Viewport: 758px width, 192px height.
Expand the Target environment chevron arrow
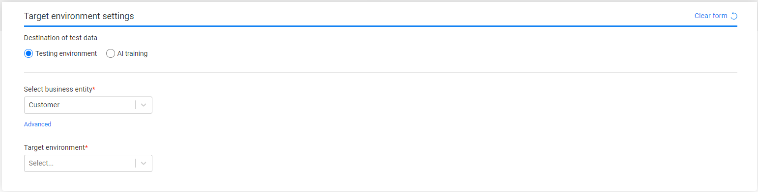[144, 164]
